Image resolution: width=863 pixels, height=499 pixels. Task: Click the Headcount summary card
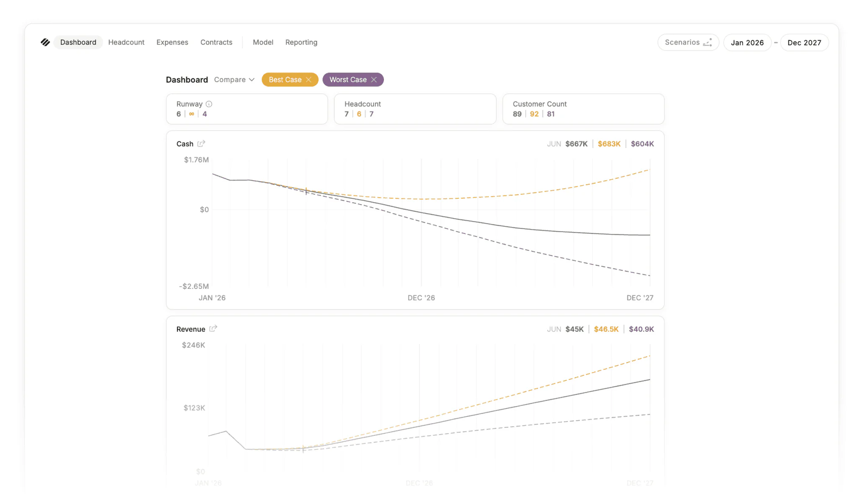415,109
